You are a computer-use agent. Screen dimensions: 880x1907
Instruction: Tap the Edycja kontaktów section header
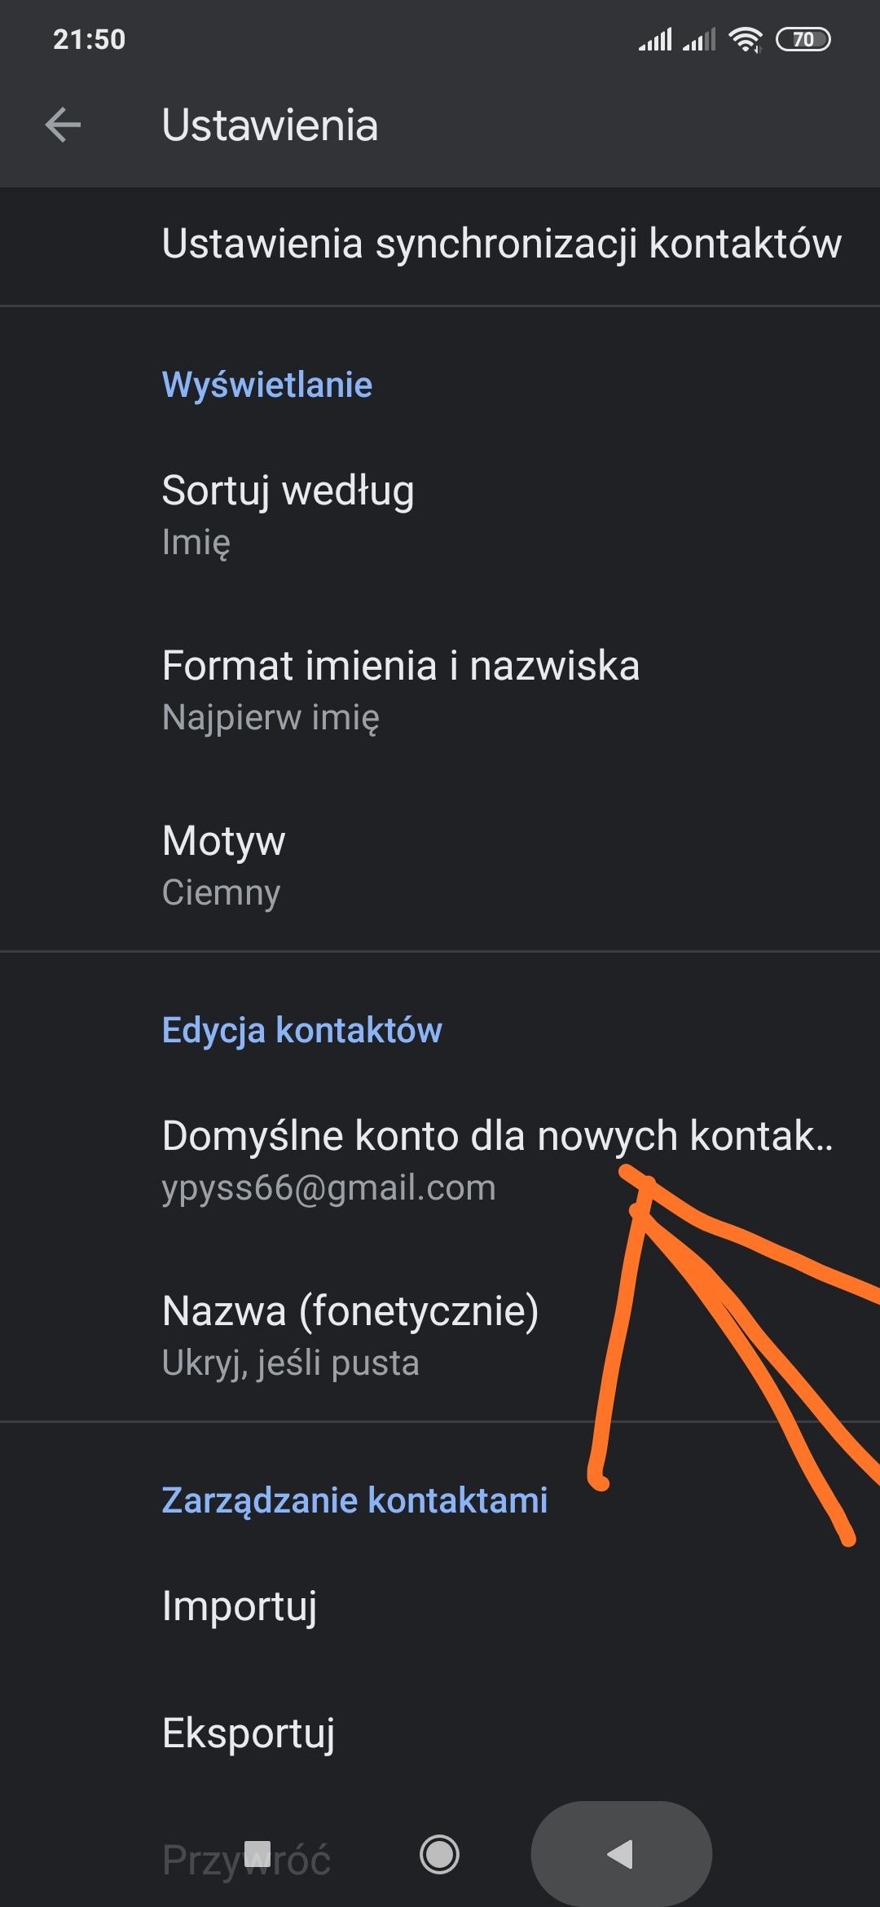point(301,1030)
